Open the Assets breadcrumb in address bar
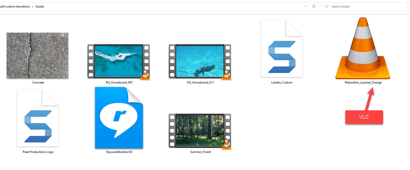This screenshot has height=170, width=410. (40, 7)
